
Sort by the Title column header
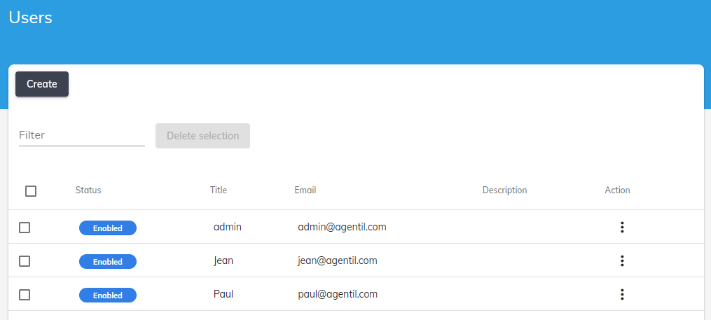pyautogui.click(x=219, y=190)
